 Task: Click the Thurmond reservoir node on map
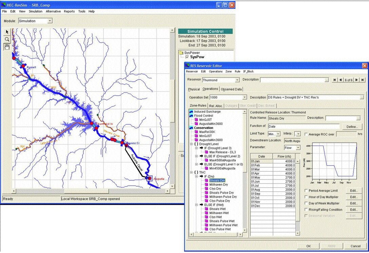(96, 128)
